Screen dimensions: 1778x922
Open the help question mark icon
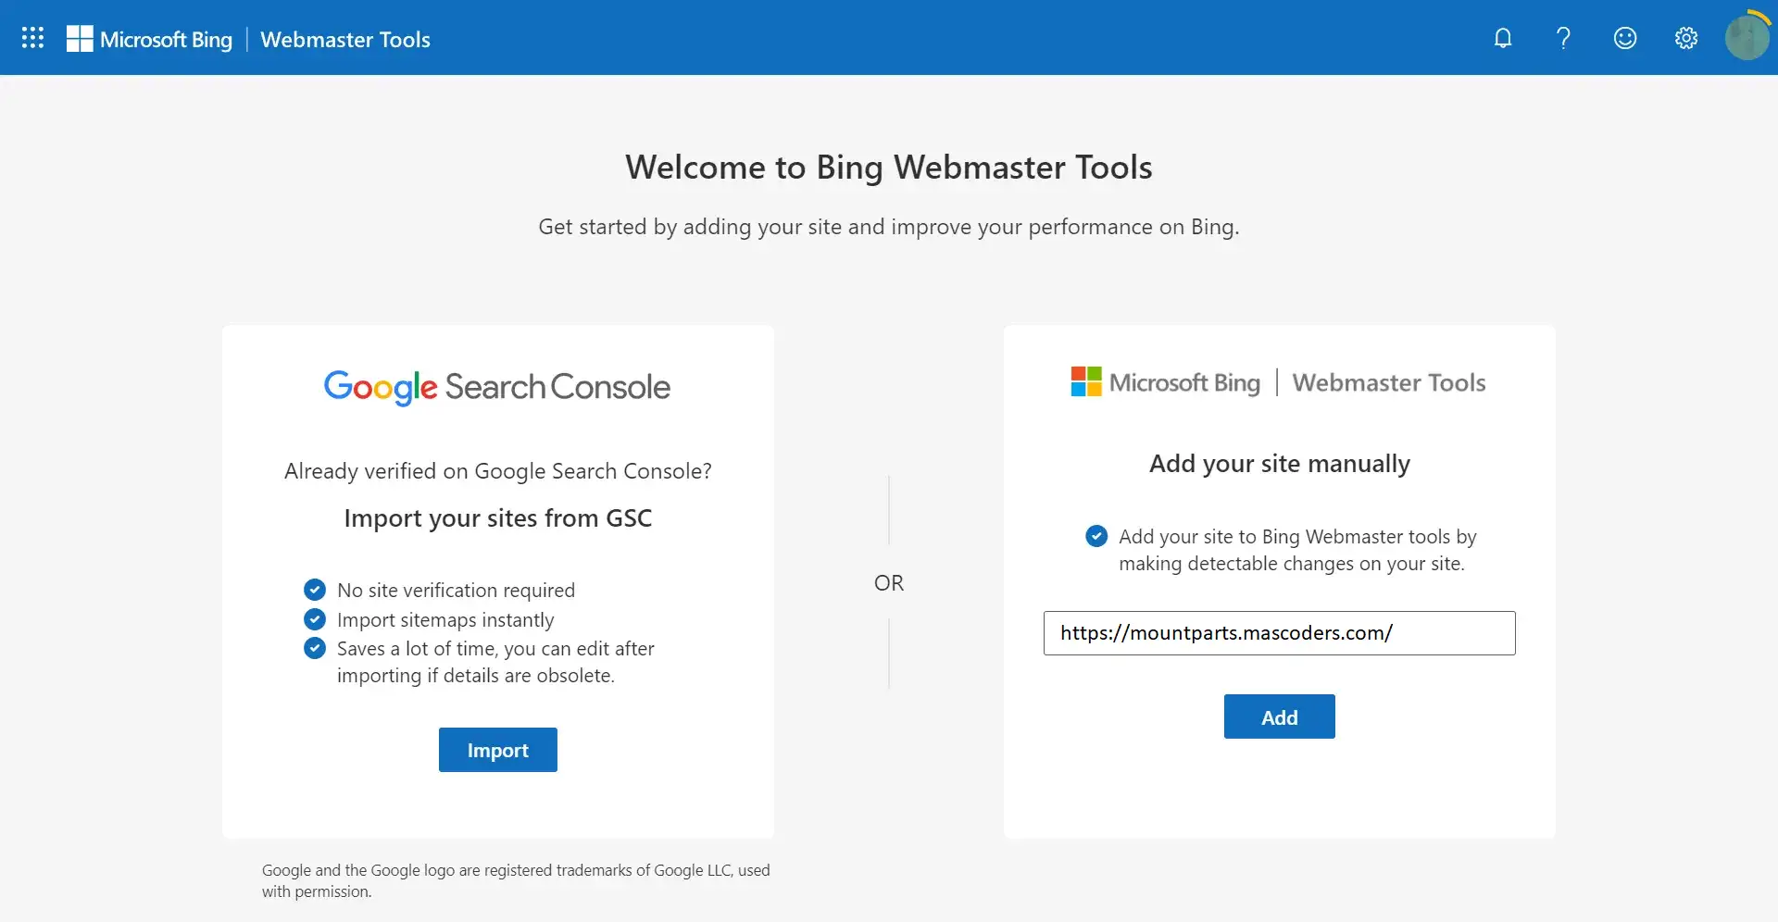[1563, 38]
